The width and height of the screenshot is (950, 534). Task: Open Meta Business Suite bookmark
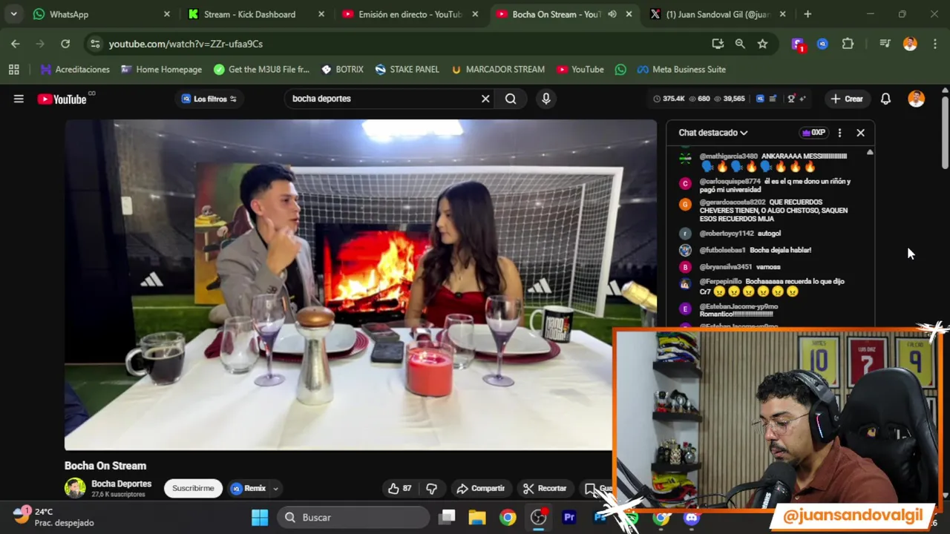[x=681, y=70]
